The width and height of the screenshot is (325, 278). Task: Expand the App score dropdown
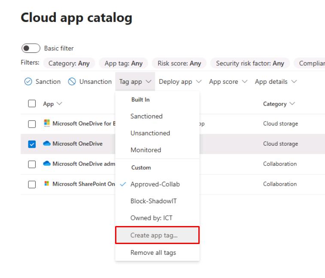point(228,82)
